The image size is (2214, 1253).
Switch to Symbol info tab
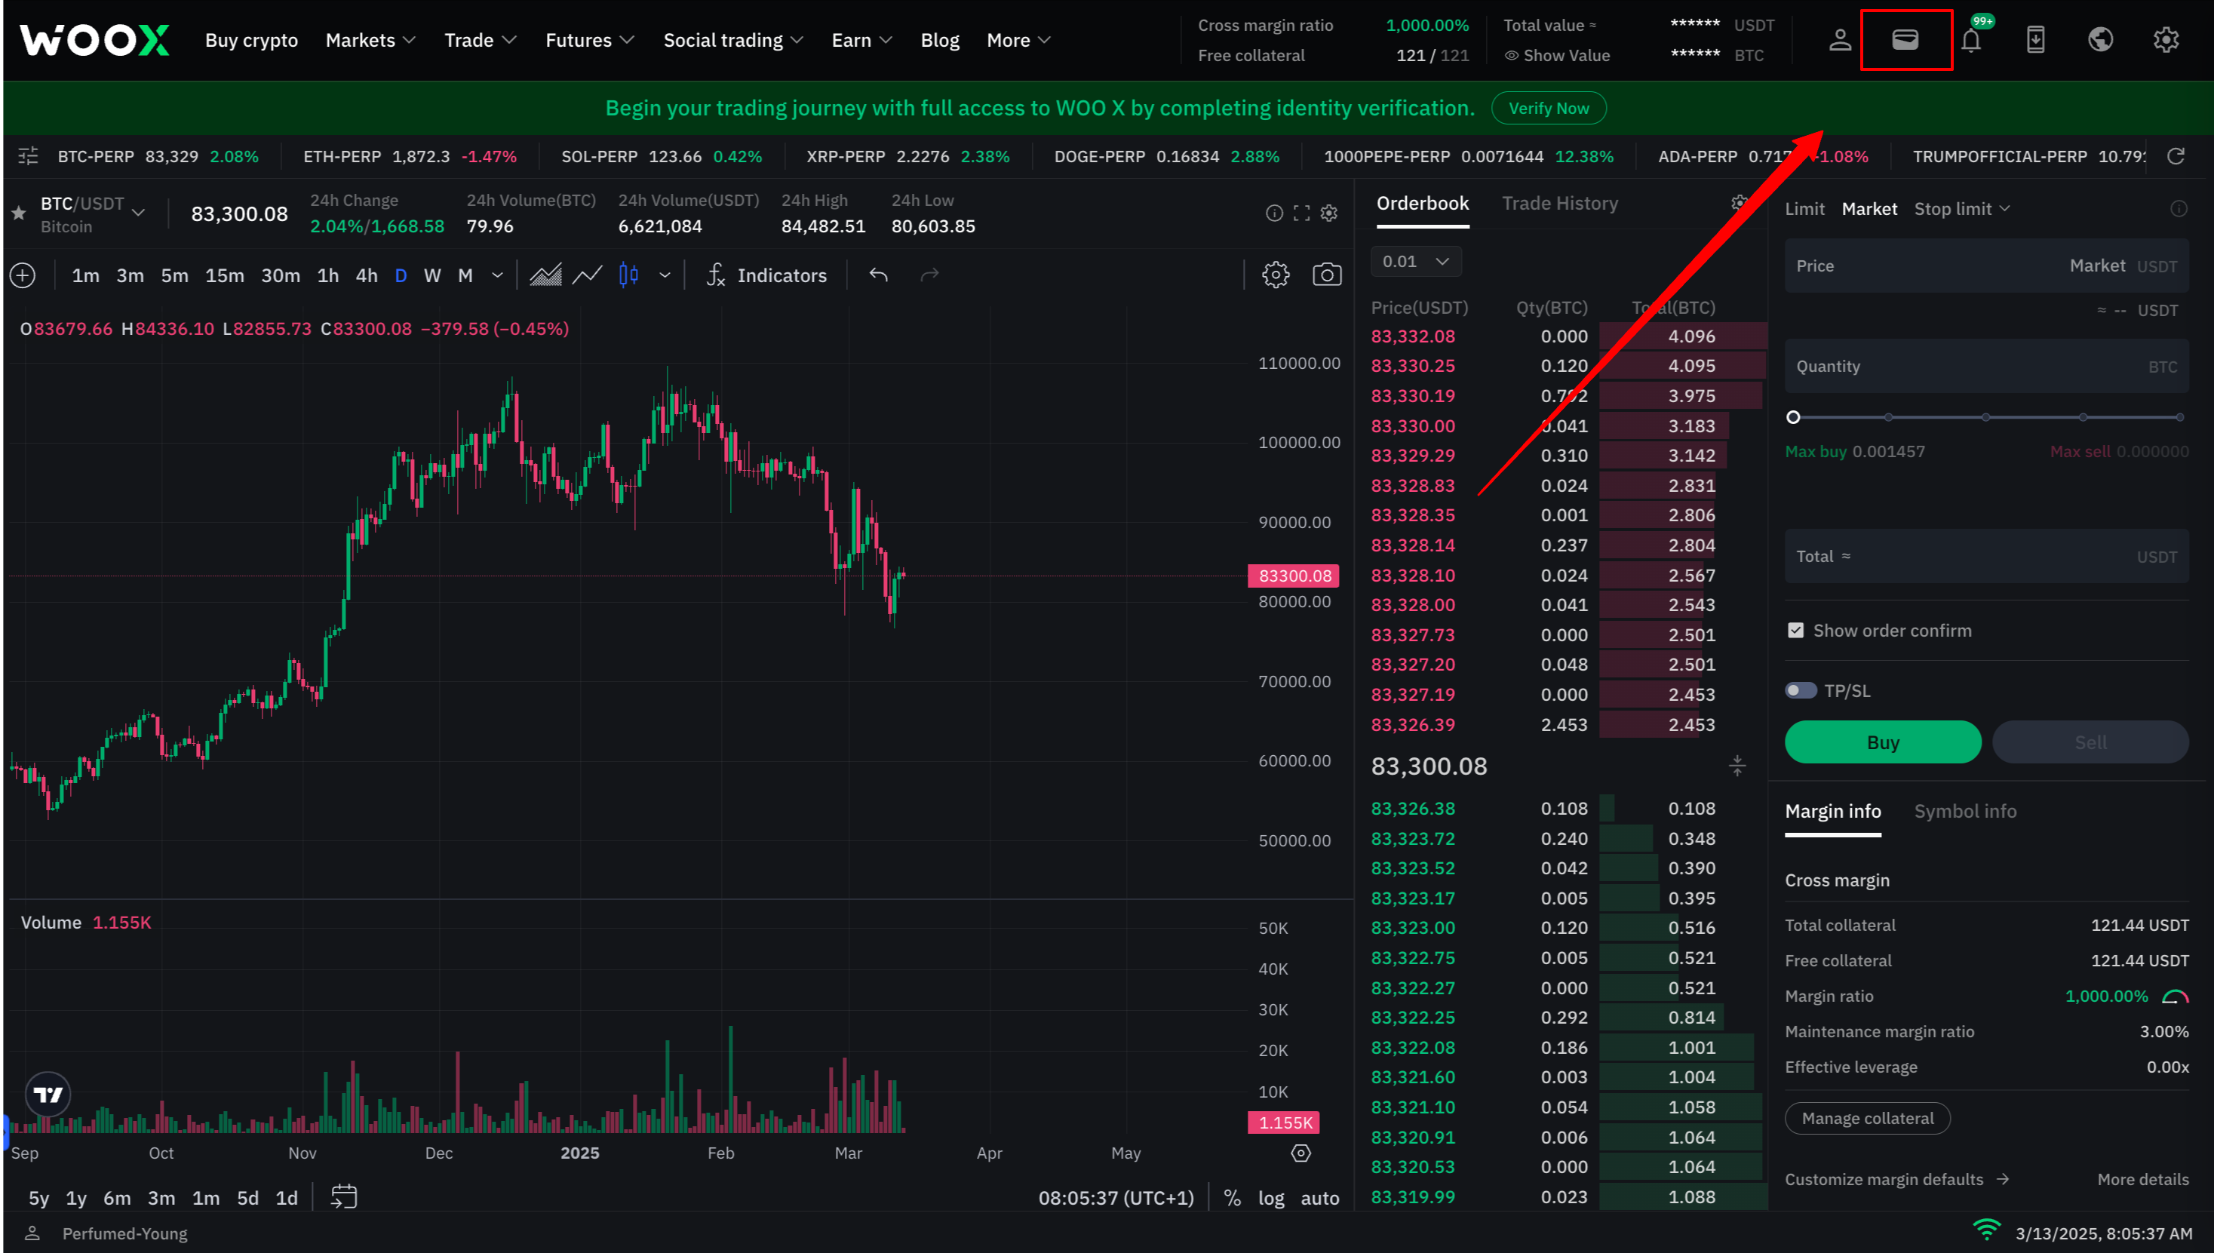coord(1964,811)
